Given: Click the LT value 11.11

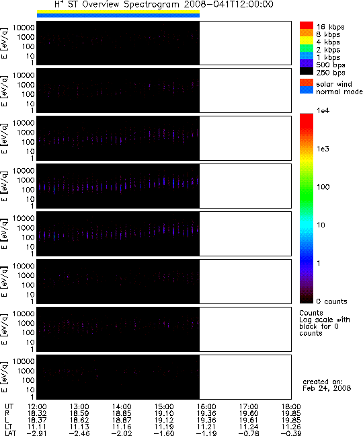Looking at the screenshot, I should click(37, 427).
